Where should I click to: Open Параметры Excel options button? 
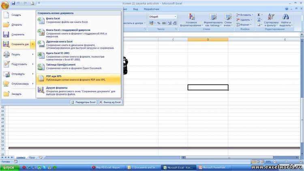pos(83,102)
